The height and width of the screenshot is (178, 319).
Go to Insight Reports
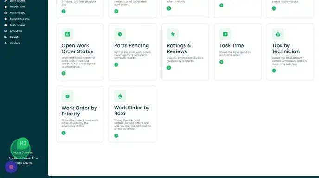point(19,19)
